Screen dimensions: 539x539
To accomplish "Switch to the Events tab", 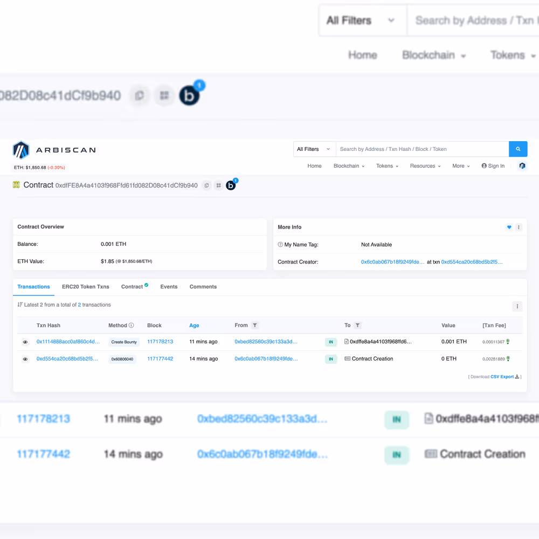I will (x=169, y=287).
